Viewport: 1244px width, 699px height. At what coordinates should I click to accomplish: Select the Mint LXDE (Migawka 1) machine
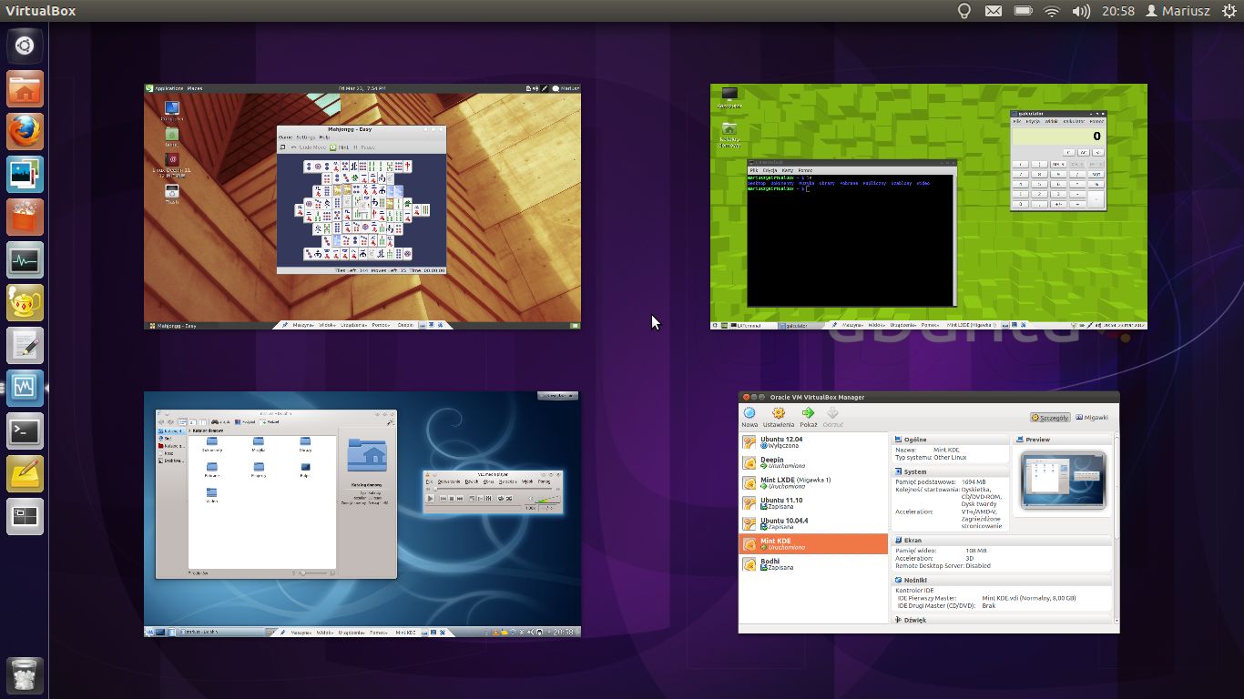click(813, 482)
